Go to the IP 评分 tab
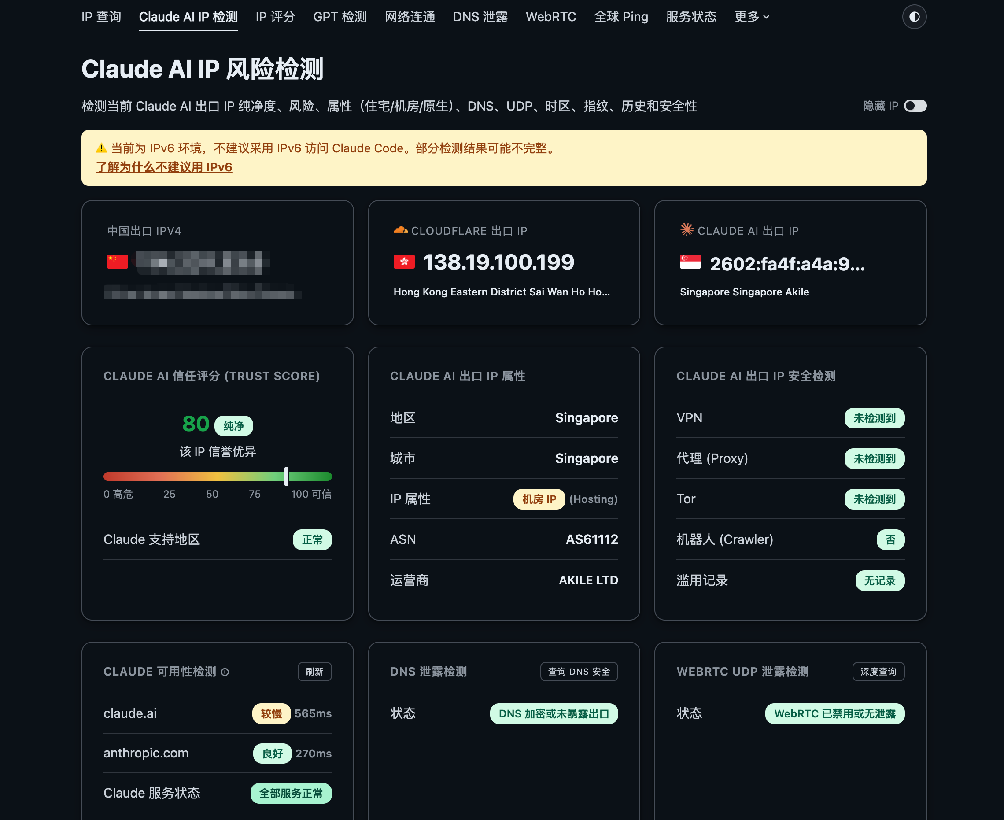The width and height of the screenshot is (1004, 820). 275,17
